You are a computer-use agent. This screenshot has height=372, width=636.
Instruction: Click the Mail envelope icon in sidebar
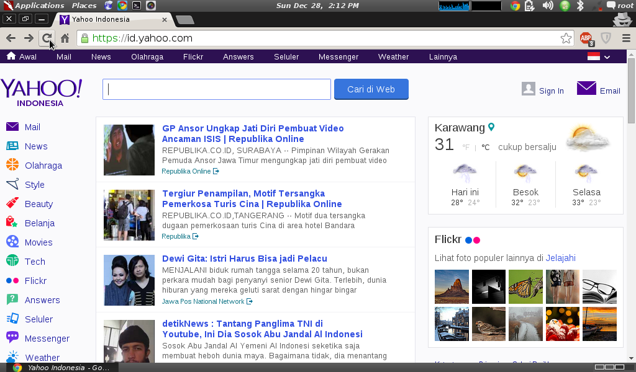pyautogui.click(x=12, y=126)
